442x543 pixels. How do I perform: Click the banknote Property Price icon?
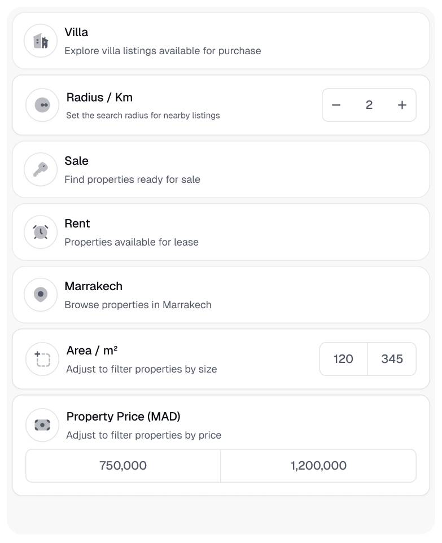[42, 425]
